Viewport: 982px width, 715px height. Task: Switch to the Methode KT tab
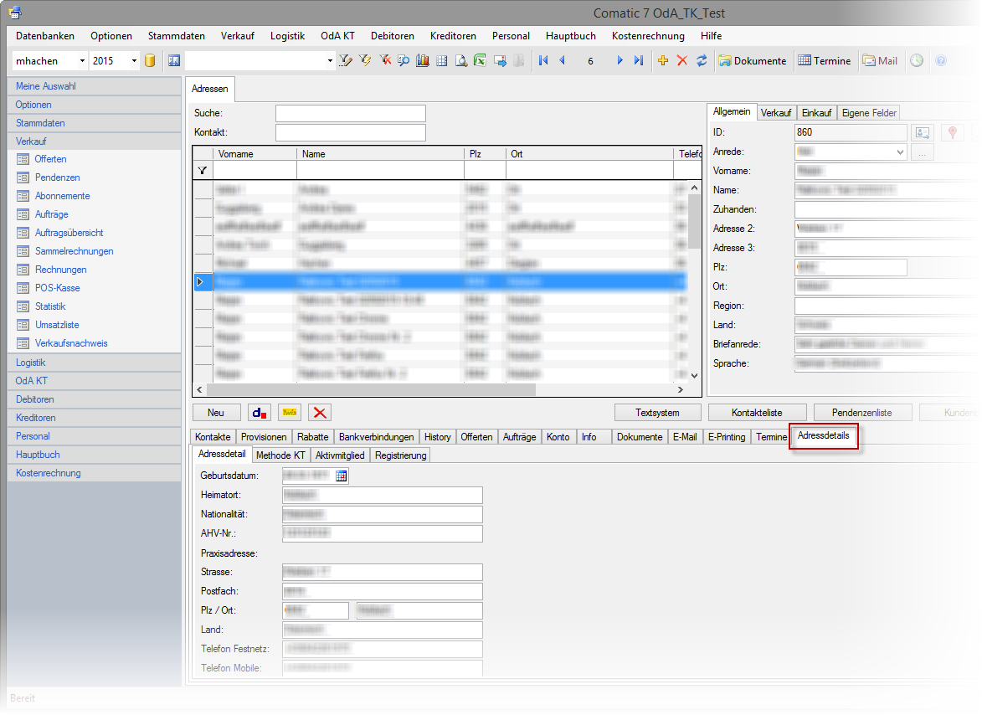(280, 455)
